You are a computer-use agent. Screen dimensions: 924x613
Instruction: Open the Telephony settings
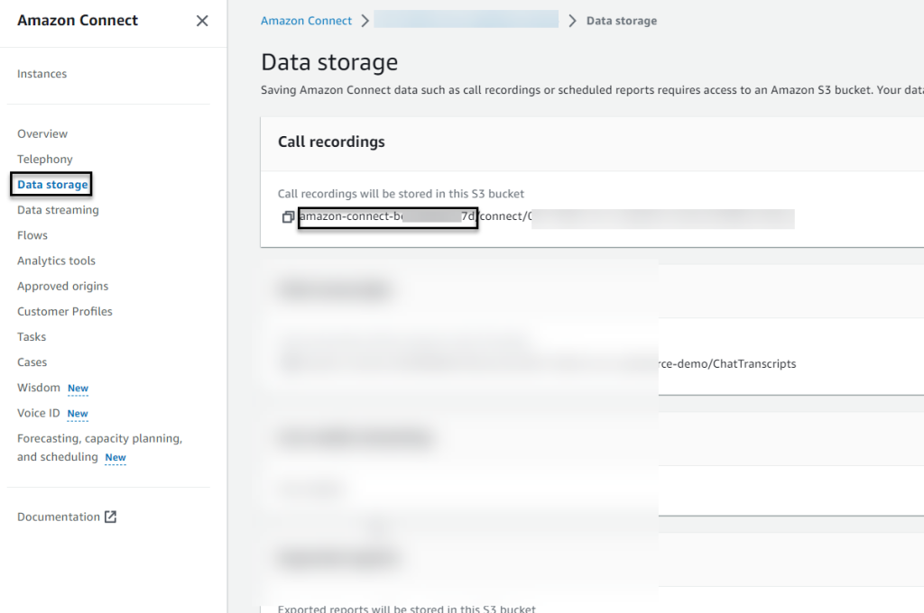(x=45, y=159)
